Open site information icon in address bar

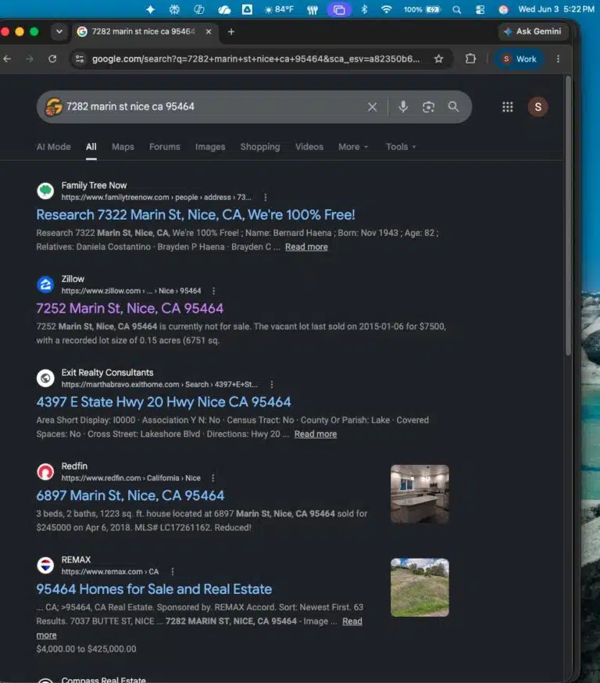coord(80,59)
